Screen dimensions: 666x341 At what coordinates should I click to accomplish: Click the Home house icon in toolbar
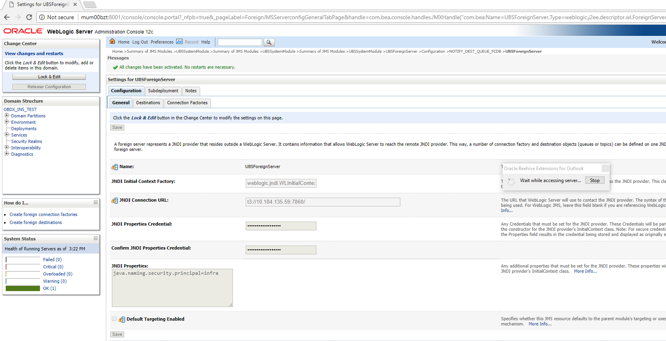[x=112, y=42]
